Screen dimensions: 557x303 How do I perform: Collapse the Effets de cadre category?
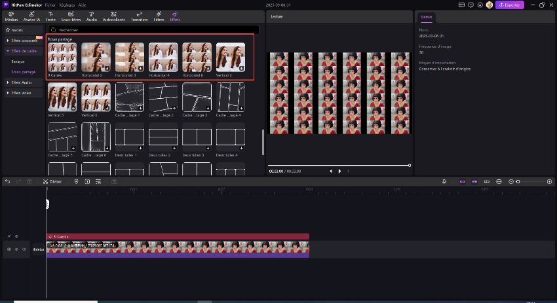(24, 50)
